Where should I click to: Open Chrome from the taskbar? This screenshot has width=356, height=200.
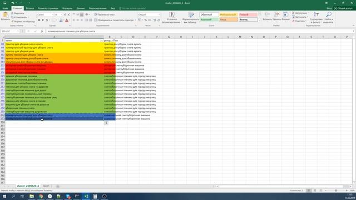pos(41,196)
